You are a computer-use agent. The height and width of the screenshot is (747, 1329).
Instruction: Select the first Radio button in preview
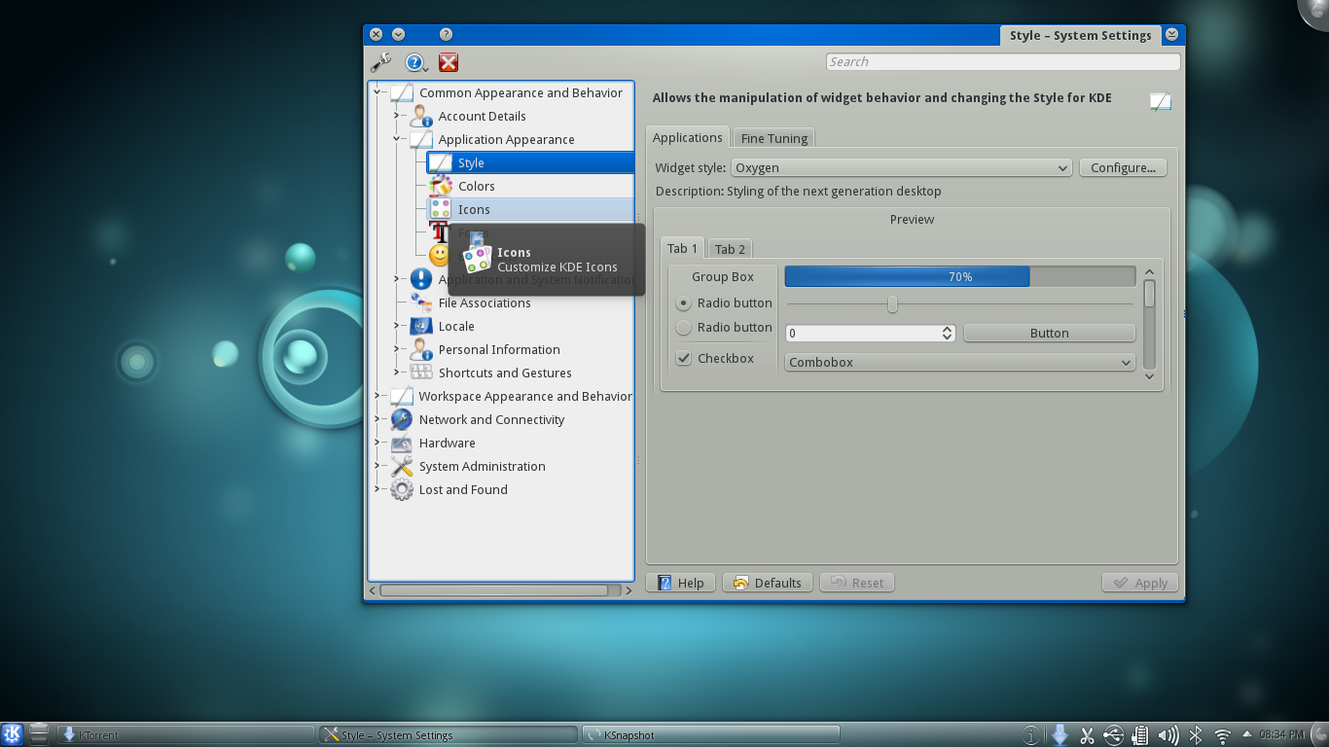click(x=684, y=302)
